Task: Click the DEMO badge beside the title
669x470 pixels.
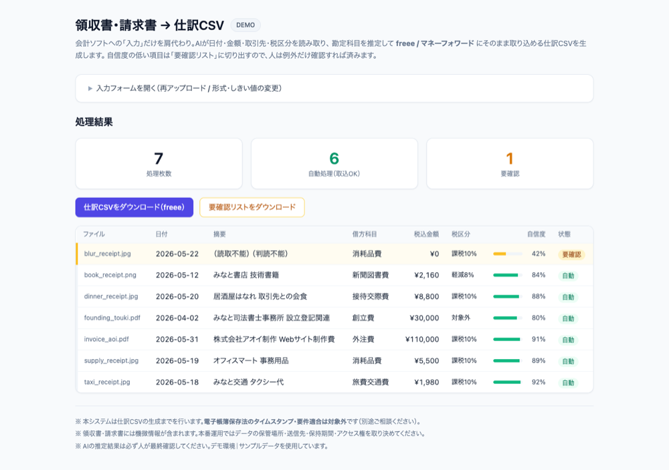Action: tap(246, 25)
